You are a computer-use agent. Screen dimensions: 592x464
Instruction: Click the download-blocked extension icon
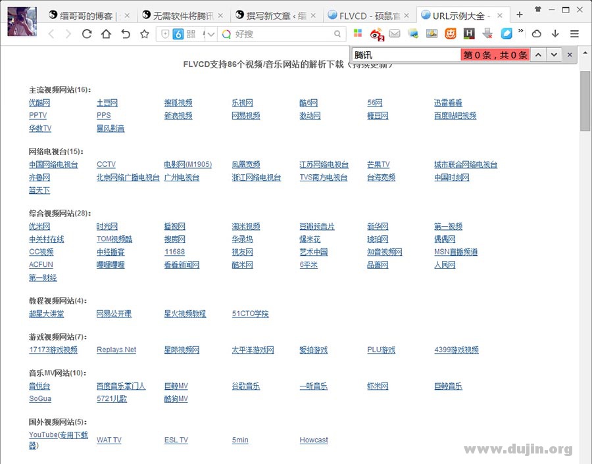click(x=487, y=34)
